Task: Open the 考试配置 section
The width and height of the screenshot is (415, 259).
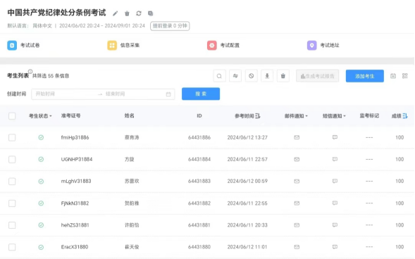Action: [223, 45]
